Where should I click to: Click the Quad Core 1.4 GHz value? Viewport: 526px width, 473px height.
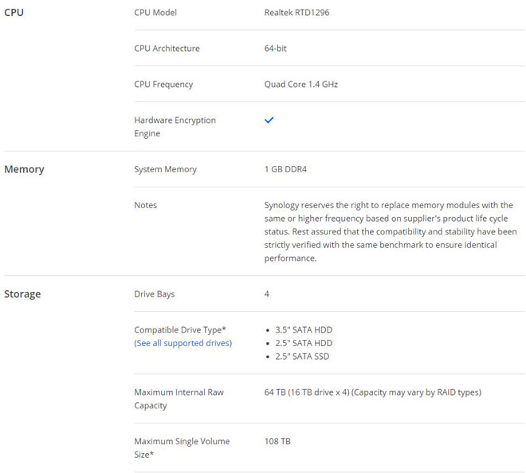point(301,85)
